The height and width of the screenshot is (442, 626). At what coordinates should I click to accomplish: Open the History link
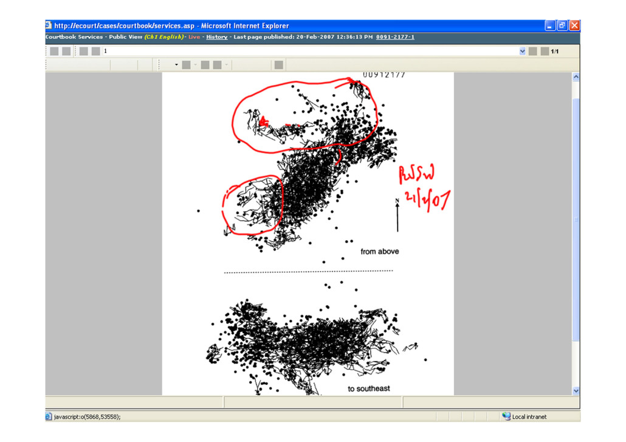pos(217,36)
